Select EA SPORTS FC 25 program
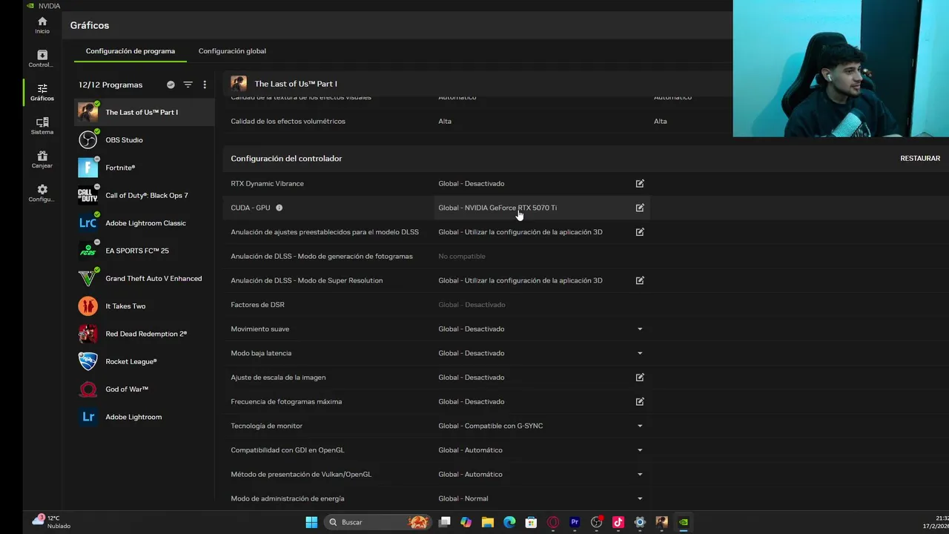The image size is (949, 534). pyautogui.click(x=145, y=251)
